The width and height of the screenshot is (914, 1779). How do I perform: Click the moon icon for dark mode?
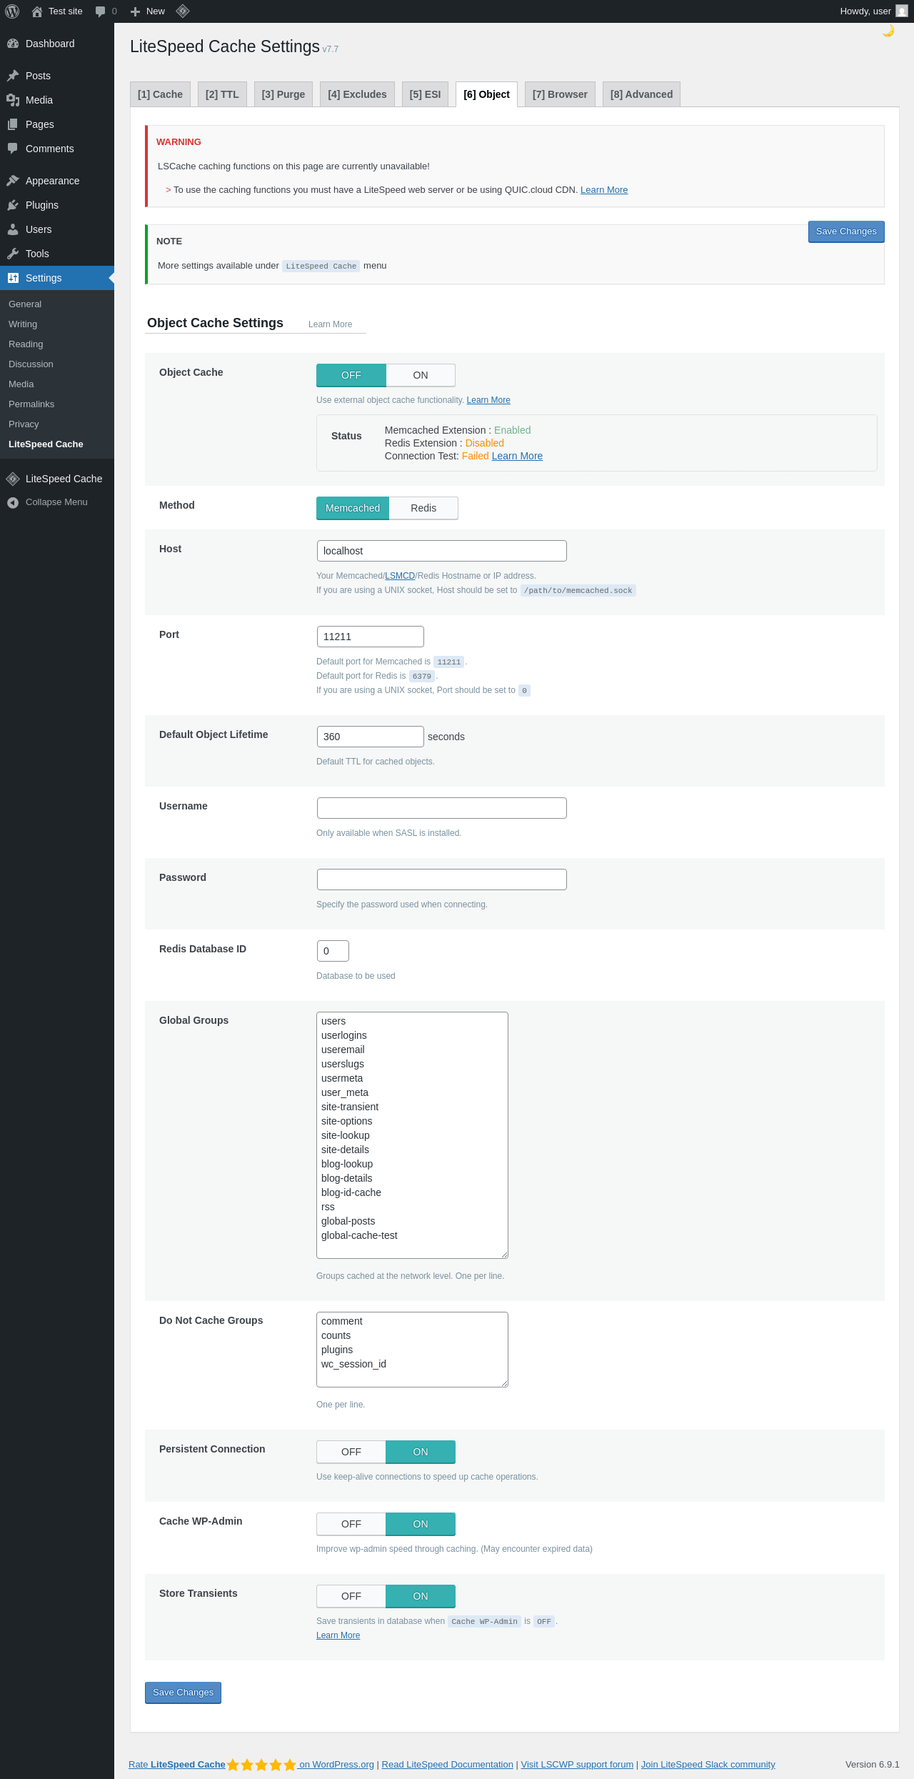[888, 31]
